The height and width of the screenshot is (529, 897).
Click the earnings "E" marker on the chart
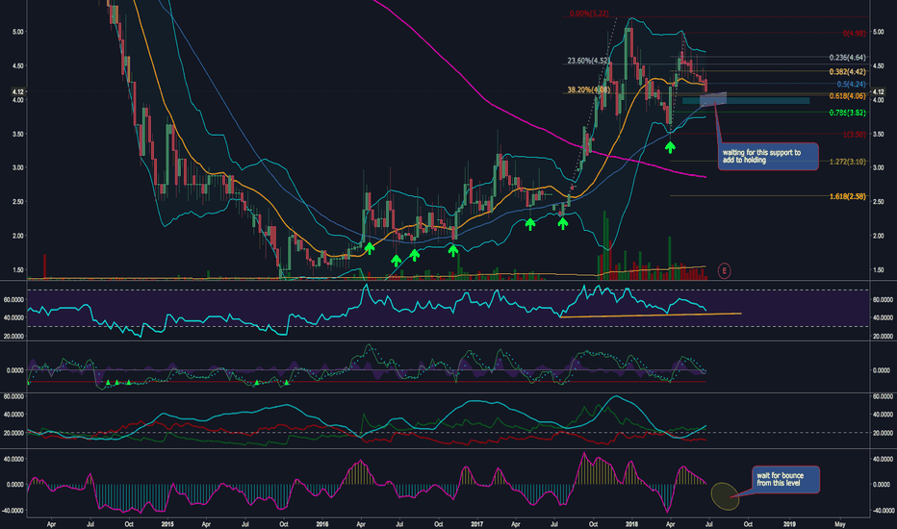(x=724, y=270)
